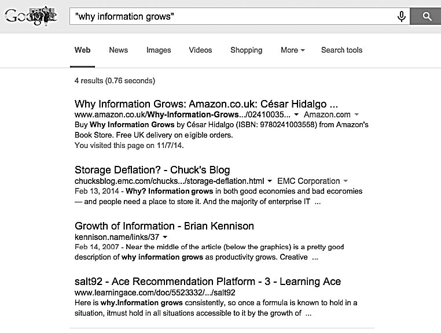Open the salt92 Learning Ace result
Screen dimensions: 441x333
(208, 282)
